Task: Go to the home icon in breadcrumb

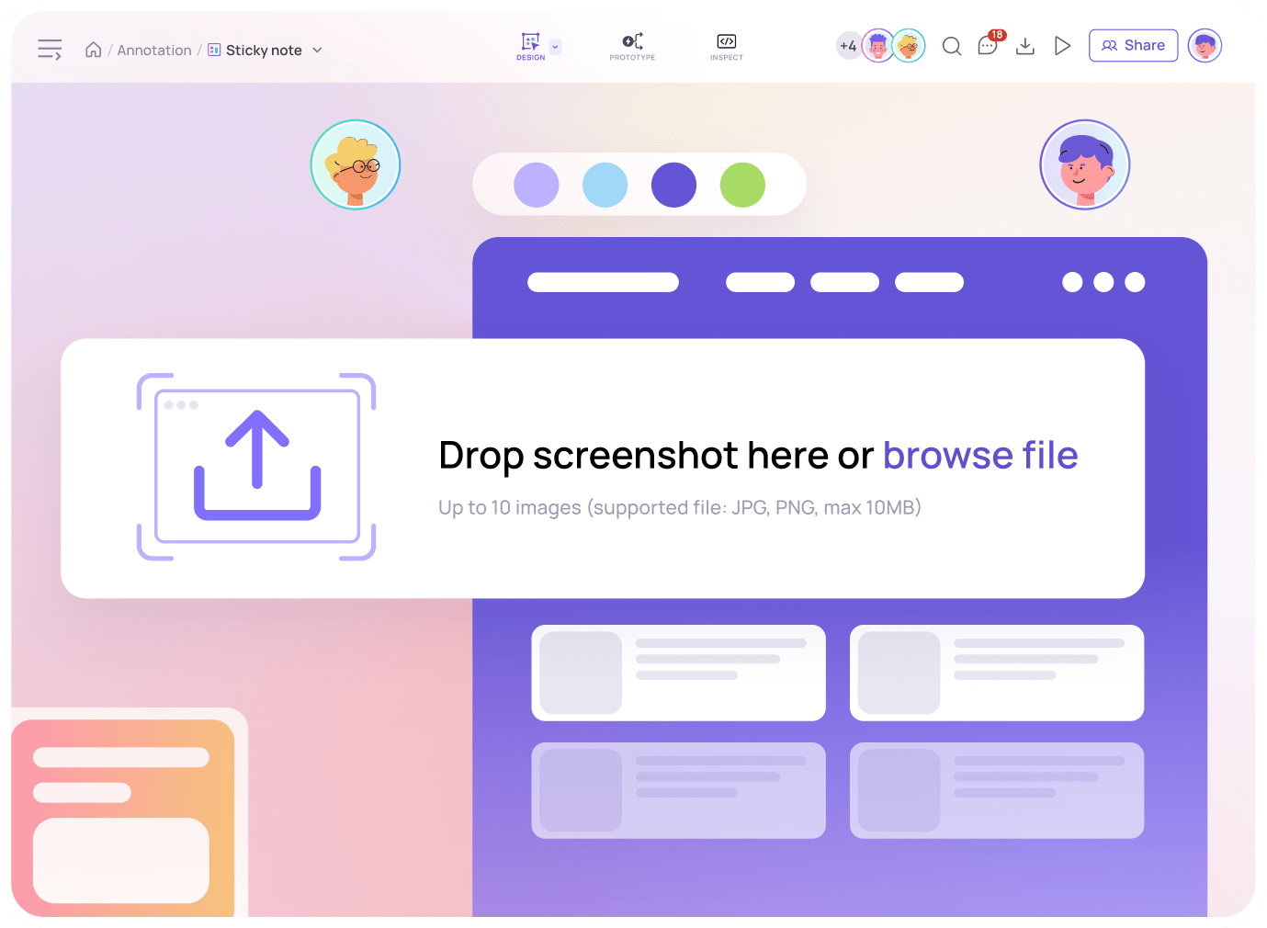Action: (x=93, y=50)
